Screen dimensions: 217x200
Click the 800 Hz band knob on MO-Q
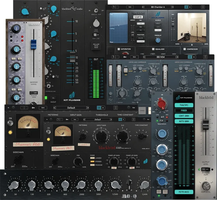click(x=65, y=185)
